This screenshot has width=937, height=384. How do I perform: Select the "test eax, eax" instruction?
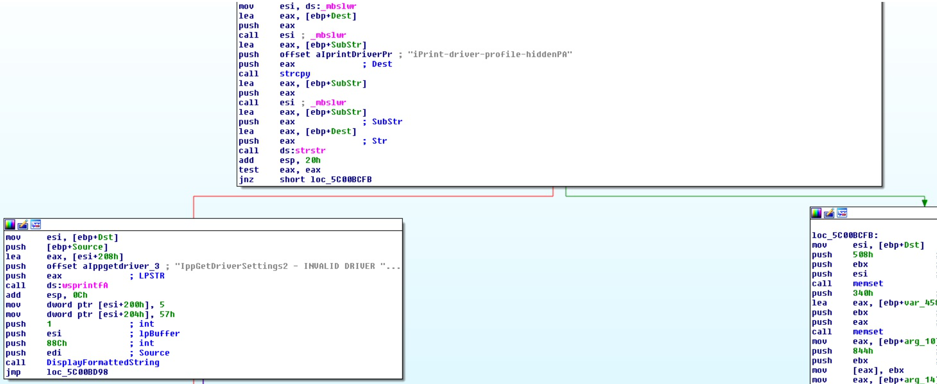(x=280, y=170)
